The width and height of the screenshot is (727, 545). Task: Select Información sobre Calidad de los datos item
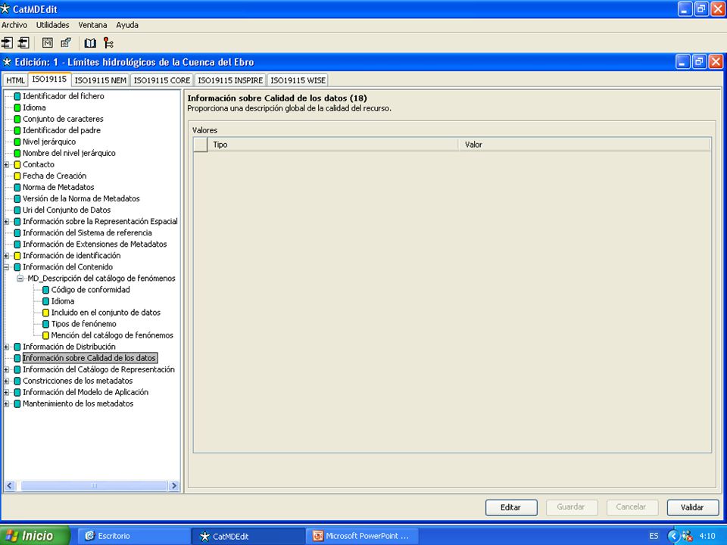(89, 358)
